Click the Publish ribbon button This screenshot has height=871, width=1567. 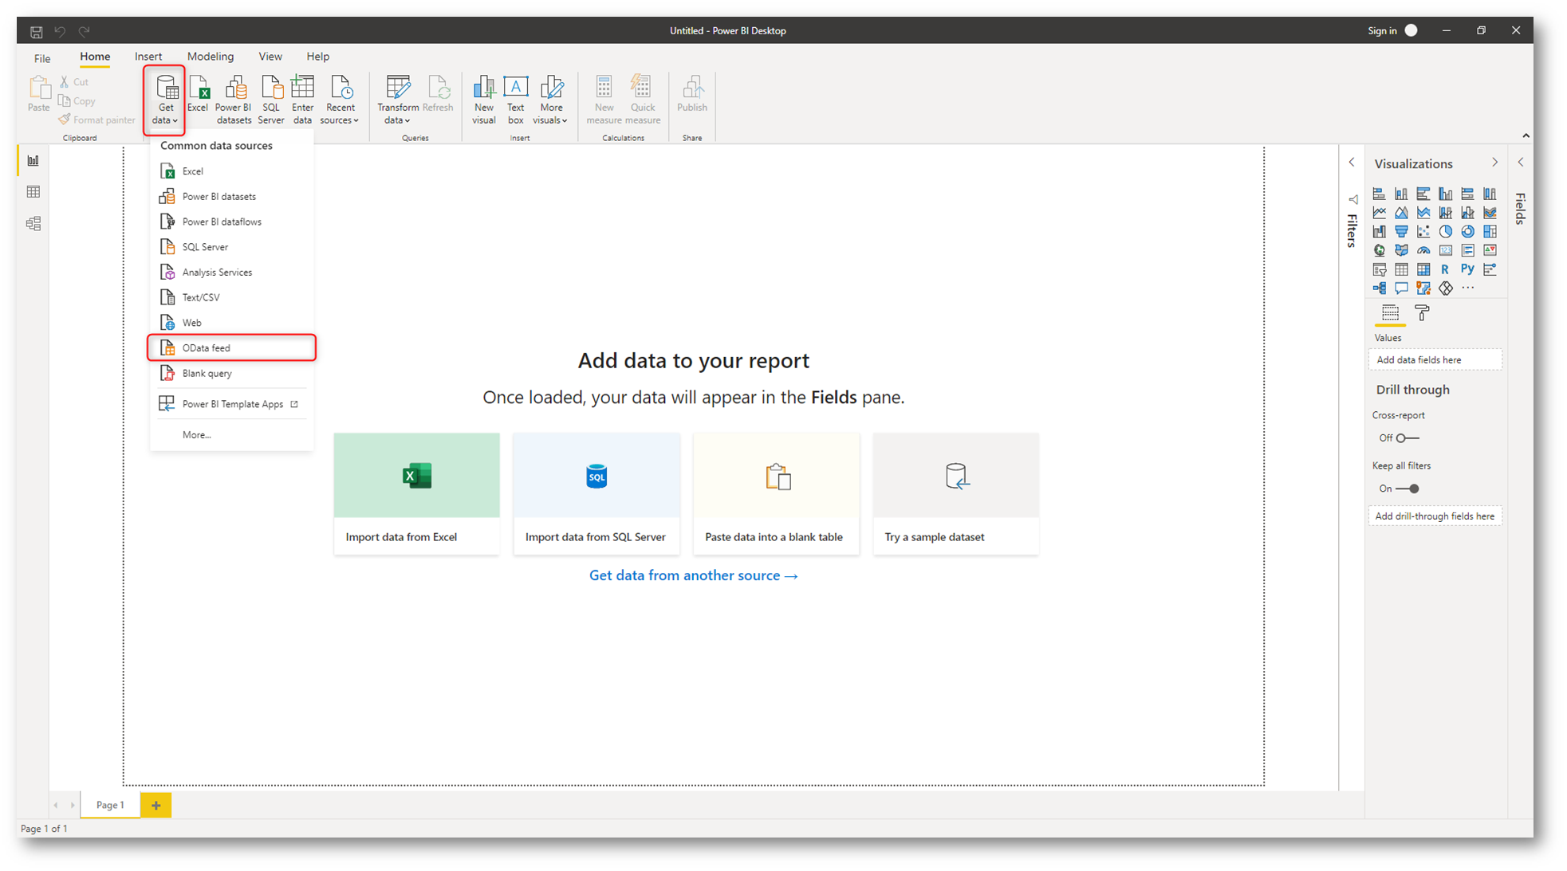(x=692, y=96)
